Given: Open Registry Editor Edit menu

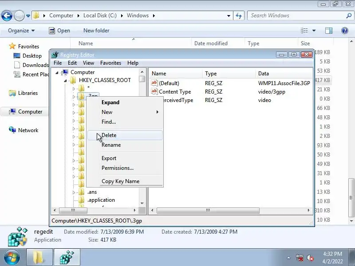Looking at the screenshot, I should tap(72, 63).
